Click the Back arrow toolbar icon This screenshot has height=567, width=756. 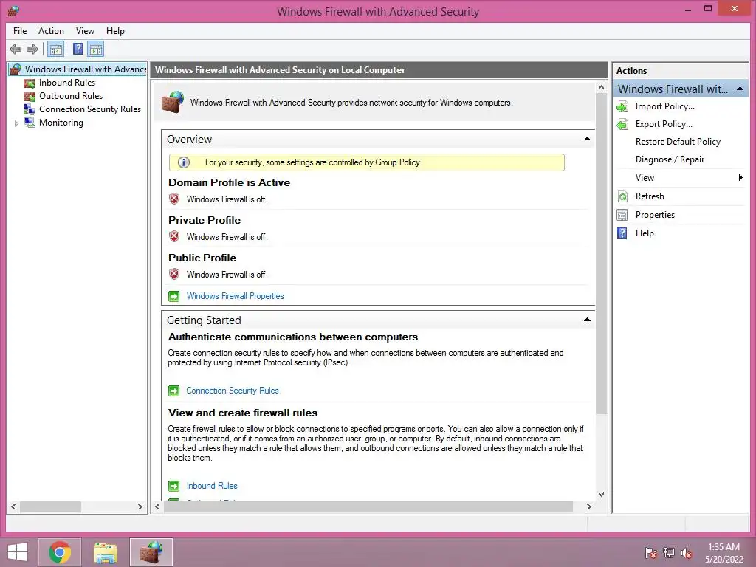coord(16,49)
